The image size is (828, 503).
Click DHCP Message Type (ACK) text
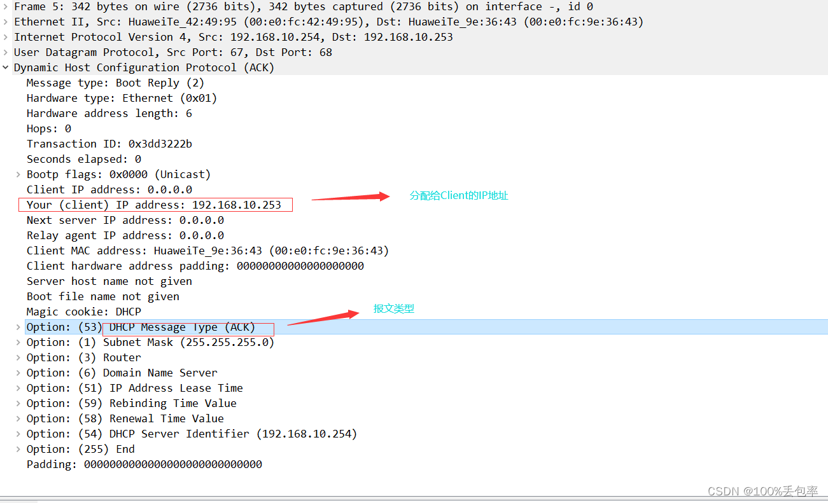(182, 327)
